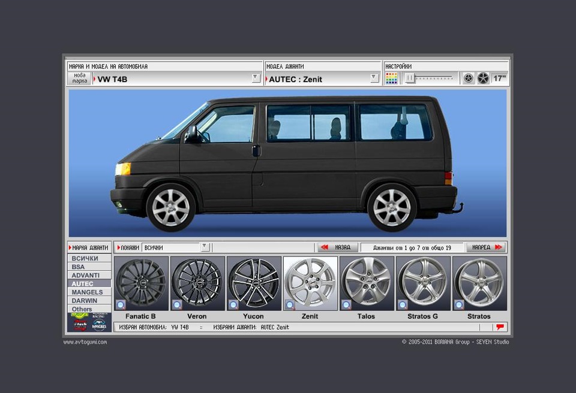Click the red speech bubble comment icon
576x393 pixels.
[x=500, y=327]
